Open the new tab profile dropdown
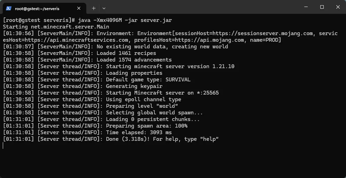This screenshot has width=346, height=178. [x=104, y=8]
